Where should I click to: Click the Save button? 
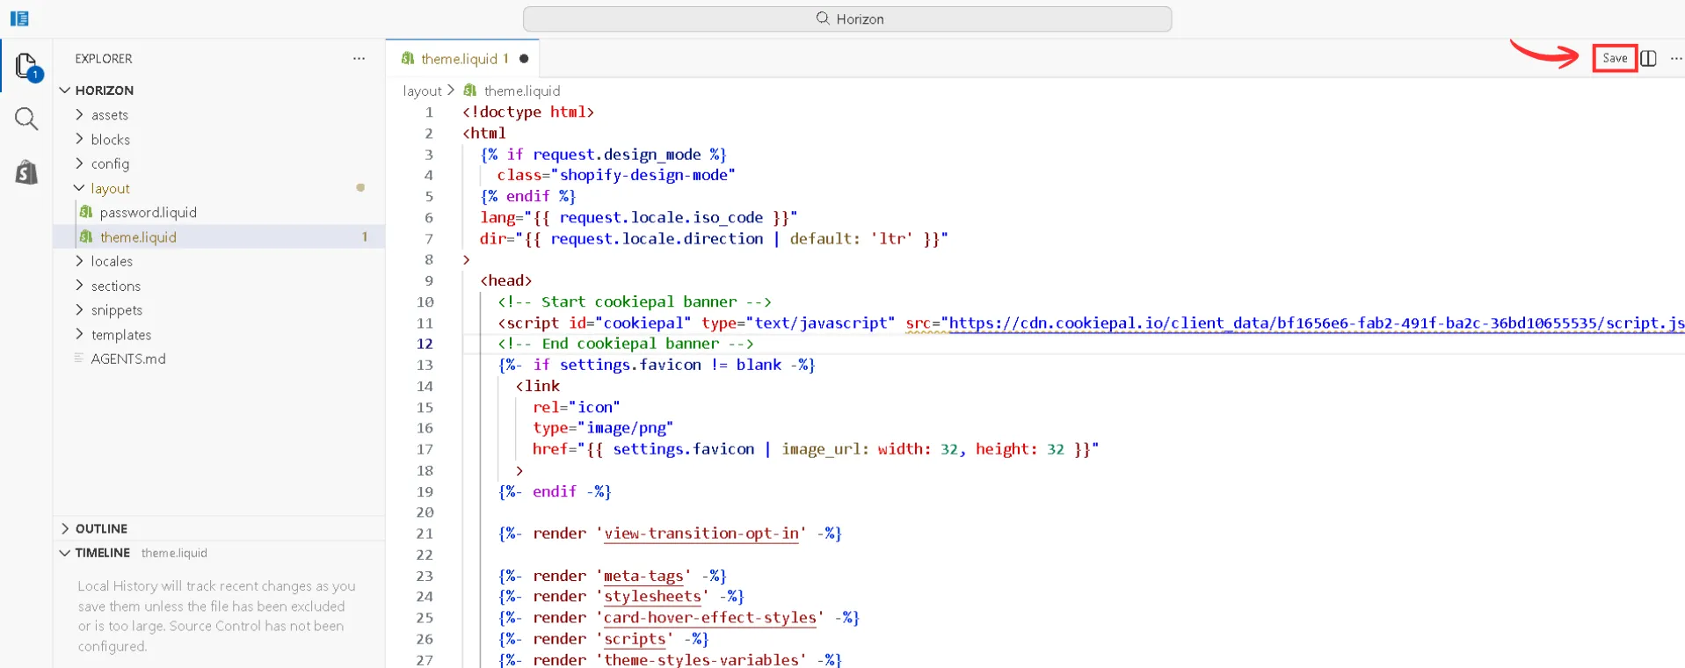coord(1615,58)
